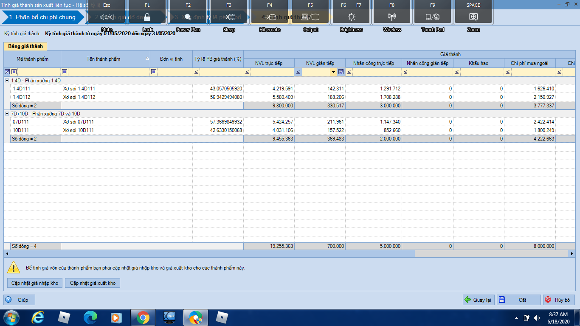
Task: Click the Zoom magnifier overlay icon
Action: pyautogui.click(x=473, y=17)
